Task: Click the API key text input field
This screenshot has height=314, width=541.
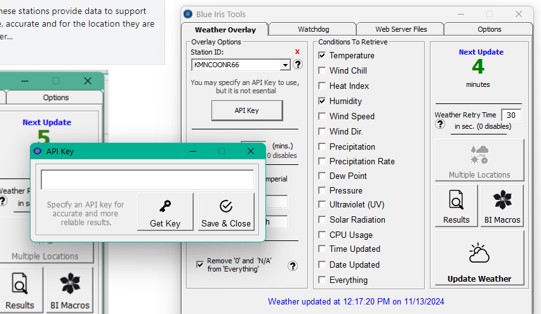Action: pos(147,180)
